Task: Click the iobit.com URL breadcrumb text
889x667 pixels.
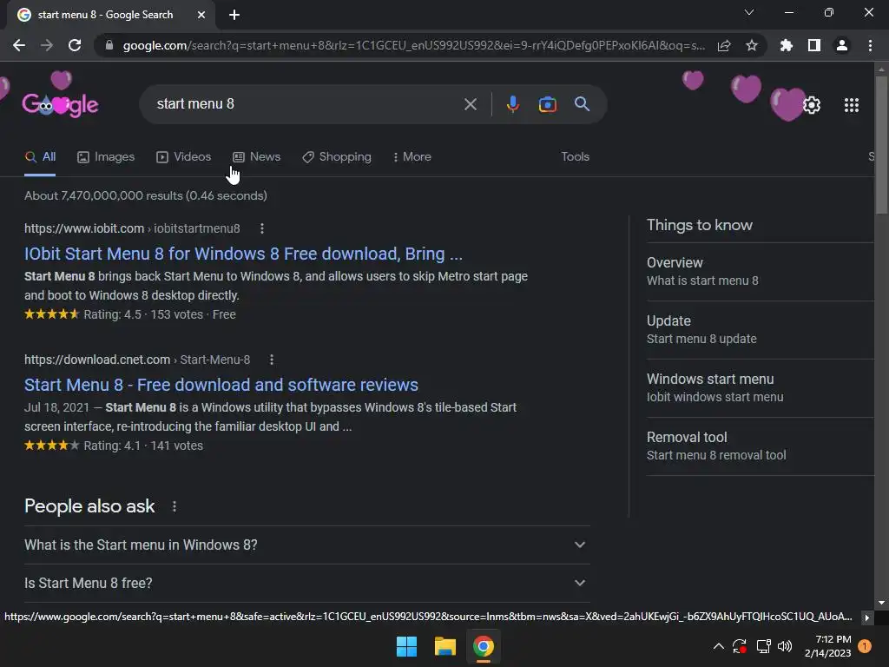Action: (132, 228)
